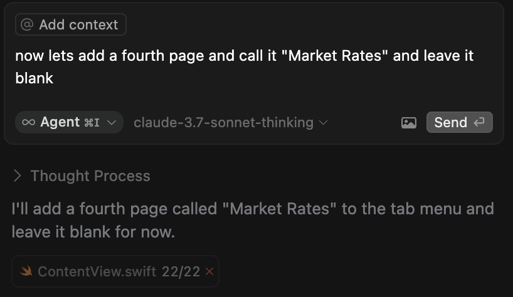Select the Agent ⌘I mode label
Screen dimensions: 513x297
point(70,122)
